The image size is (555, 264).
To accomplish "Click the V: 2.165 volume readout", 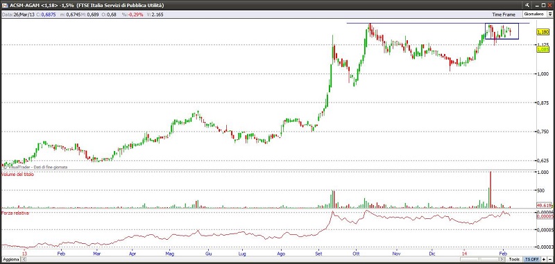I will coord(155,15).
